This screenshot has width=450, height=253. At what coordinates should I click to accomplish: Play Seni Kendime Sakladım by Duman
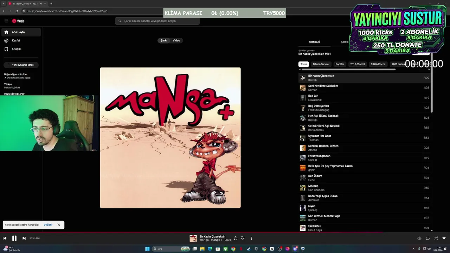[364, 88]
